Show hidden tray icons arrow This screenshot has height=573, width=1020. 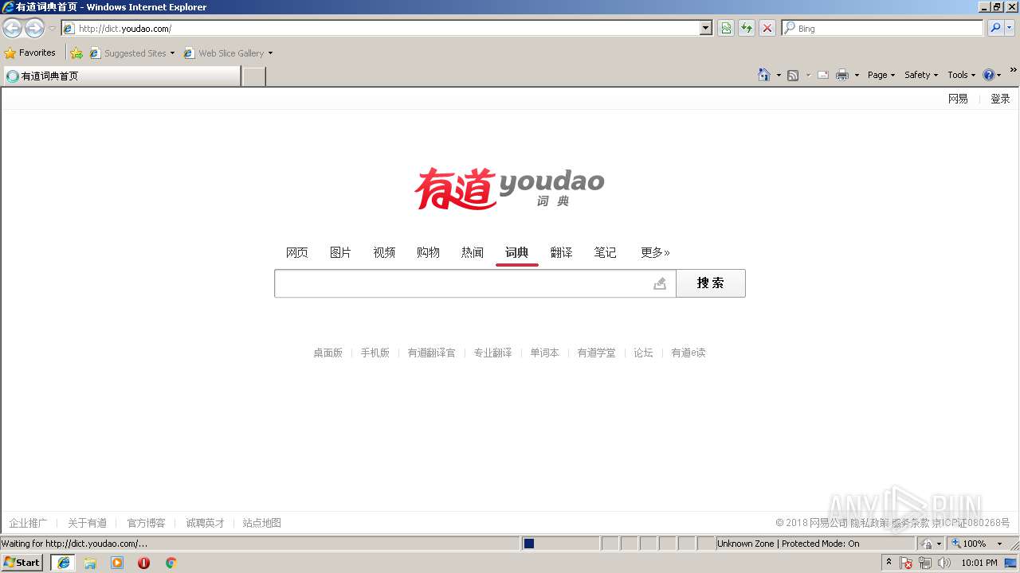coord(889,562)
